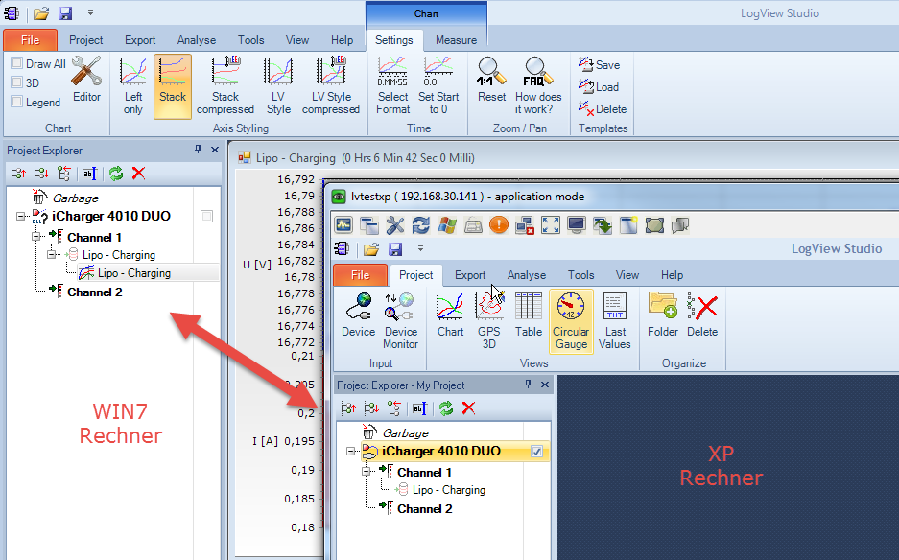This screenshot has height=560, width=899.
Task: Collapse iCharger 4010 DUO node in main window
Action: 21,216
